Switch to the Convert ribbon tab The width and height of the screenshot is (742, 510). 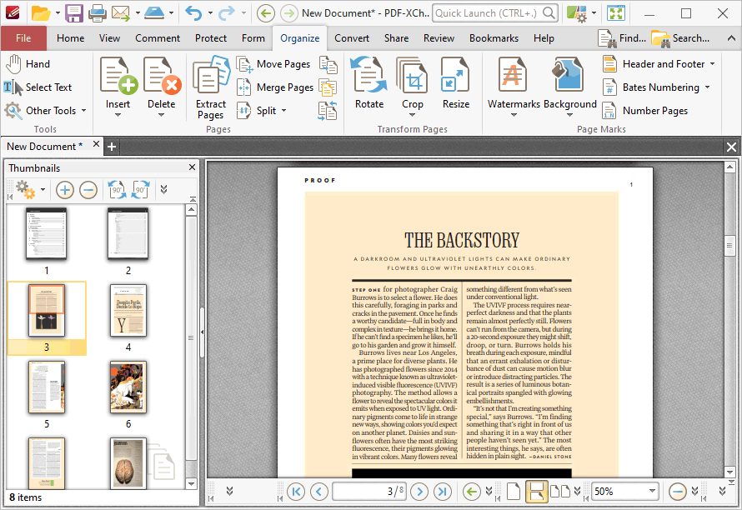pyautogui.click(x=352, y=37)
